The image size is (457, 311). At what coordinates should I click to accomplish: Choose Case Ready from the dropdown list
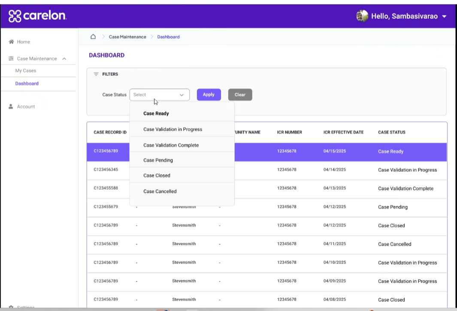(x=156, y=114)
